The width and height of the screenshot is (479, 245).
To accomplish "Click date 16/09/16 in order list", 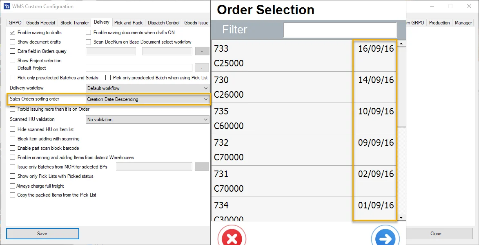I will tap(376, 49).
